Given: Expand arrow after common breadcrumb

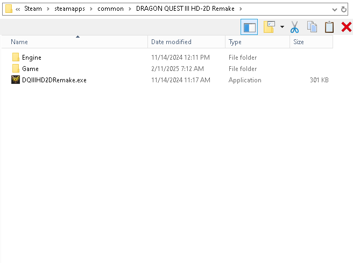Looking at the screenshot, I should [130, 9].
